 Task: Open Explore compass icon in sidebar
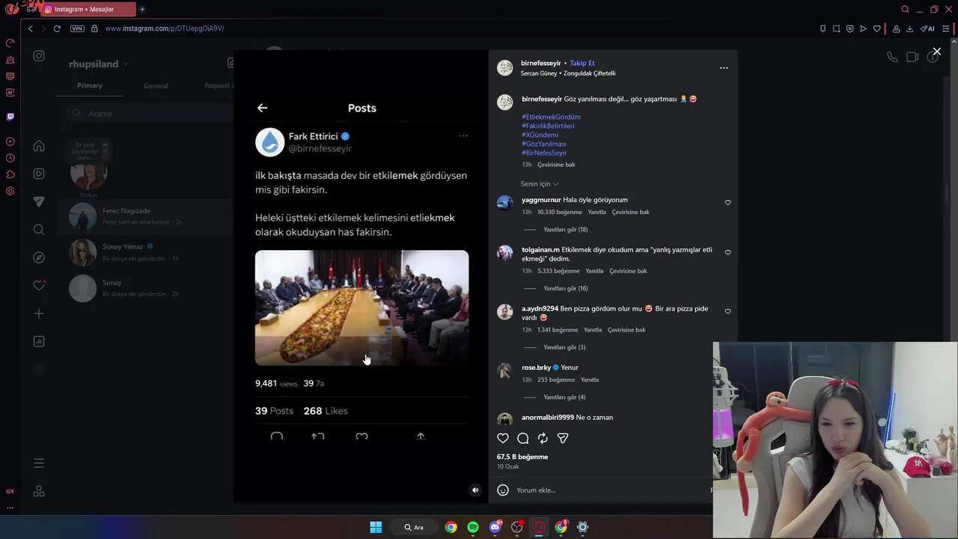coord(39,258)
